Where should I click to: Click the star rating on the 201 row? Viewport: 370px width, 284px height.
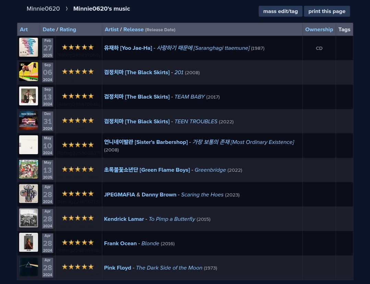click(x=78, y=71)
